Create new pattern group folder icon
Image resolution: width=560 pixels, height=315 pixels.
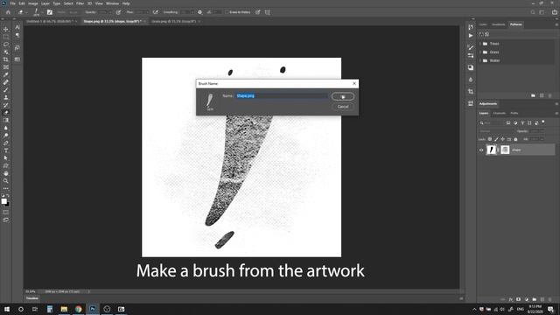533,95
